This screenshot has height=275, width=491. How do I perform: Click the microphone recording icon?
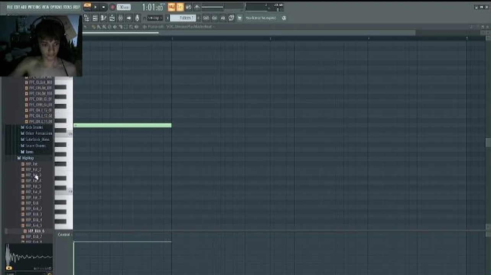137,18
